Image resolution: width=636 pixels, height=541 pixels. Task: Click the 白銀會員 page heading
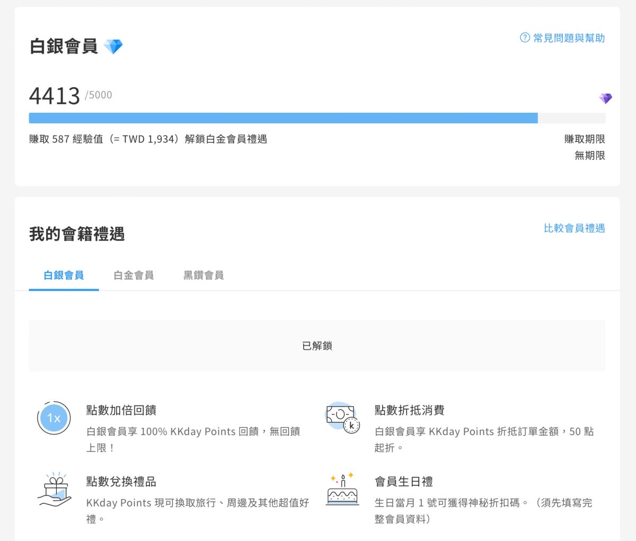pos(64,47)
